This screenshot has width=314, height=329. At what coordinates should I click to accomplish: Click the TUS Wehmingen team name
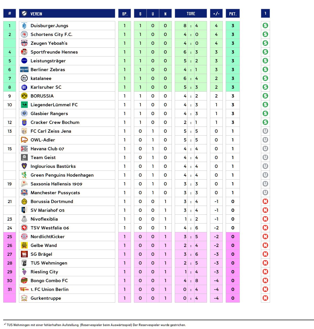pos(49,263)
